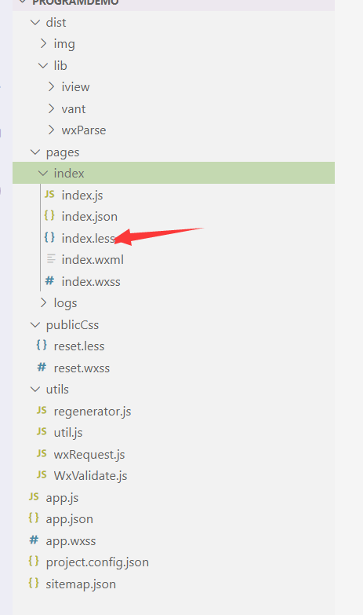Expand the wxParse folder arrow

point(51,130)
